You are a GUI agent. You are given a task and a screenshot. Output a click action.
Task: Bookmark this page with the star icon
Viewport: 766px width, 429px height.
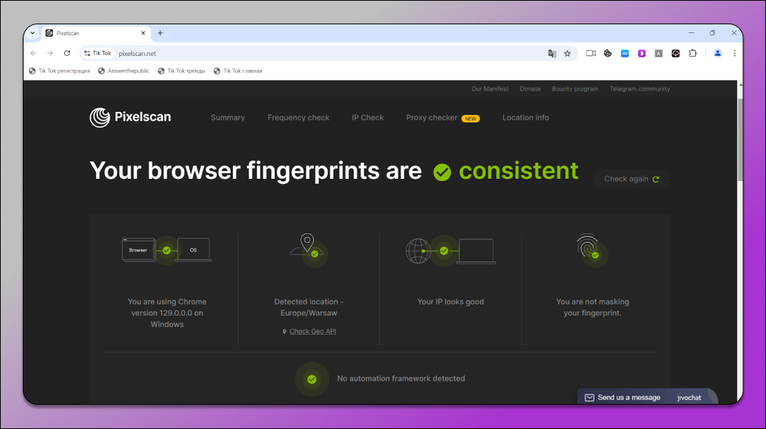point(567,54)
